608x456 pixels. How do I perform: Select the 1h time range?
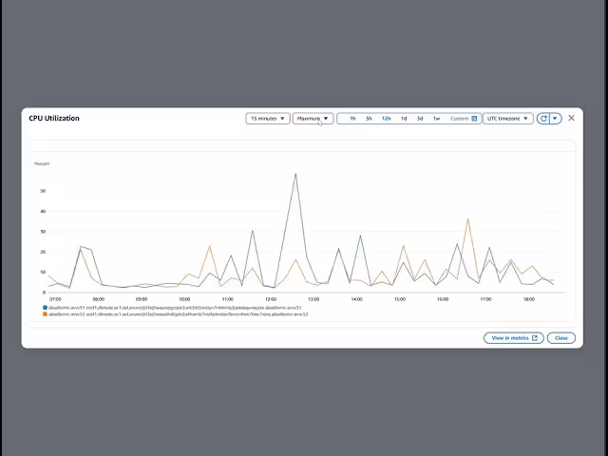coord(352,119)
